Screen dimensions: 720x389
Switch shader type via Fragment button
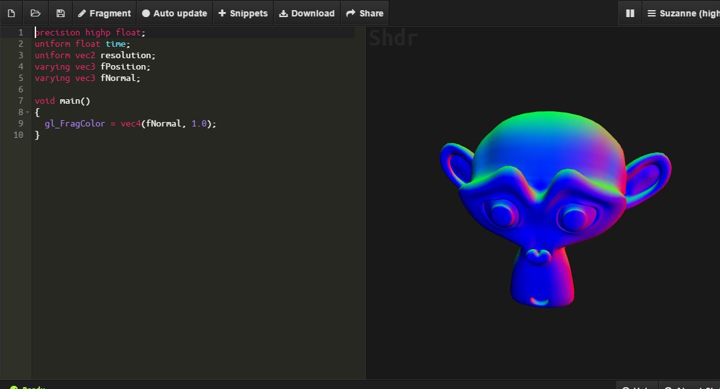point(104,13)
